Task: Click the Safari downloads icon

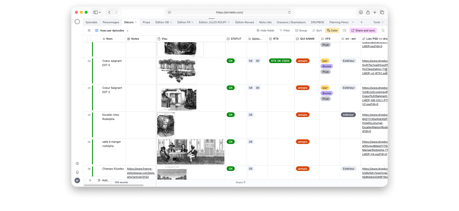Action: pyautogui.click(x=361, y=12)
